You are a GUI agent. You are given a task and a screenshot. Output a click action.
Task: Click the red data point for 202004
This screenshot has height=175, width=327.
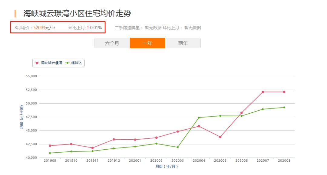pos(199,126)
